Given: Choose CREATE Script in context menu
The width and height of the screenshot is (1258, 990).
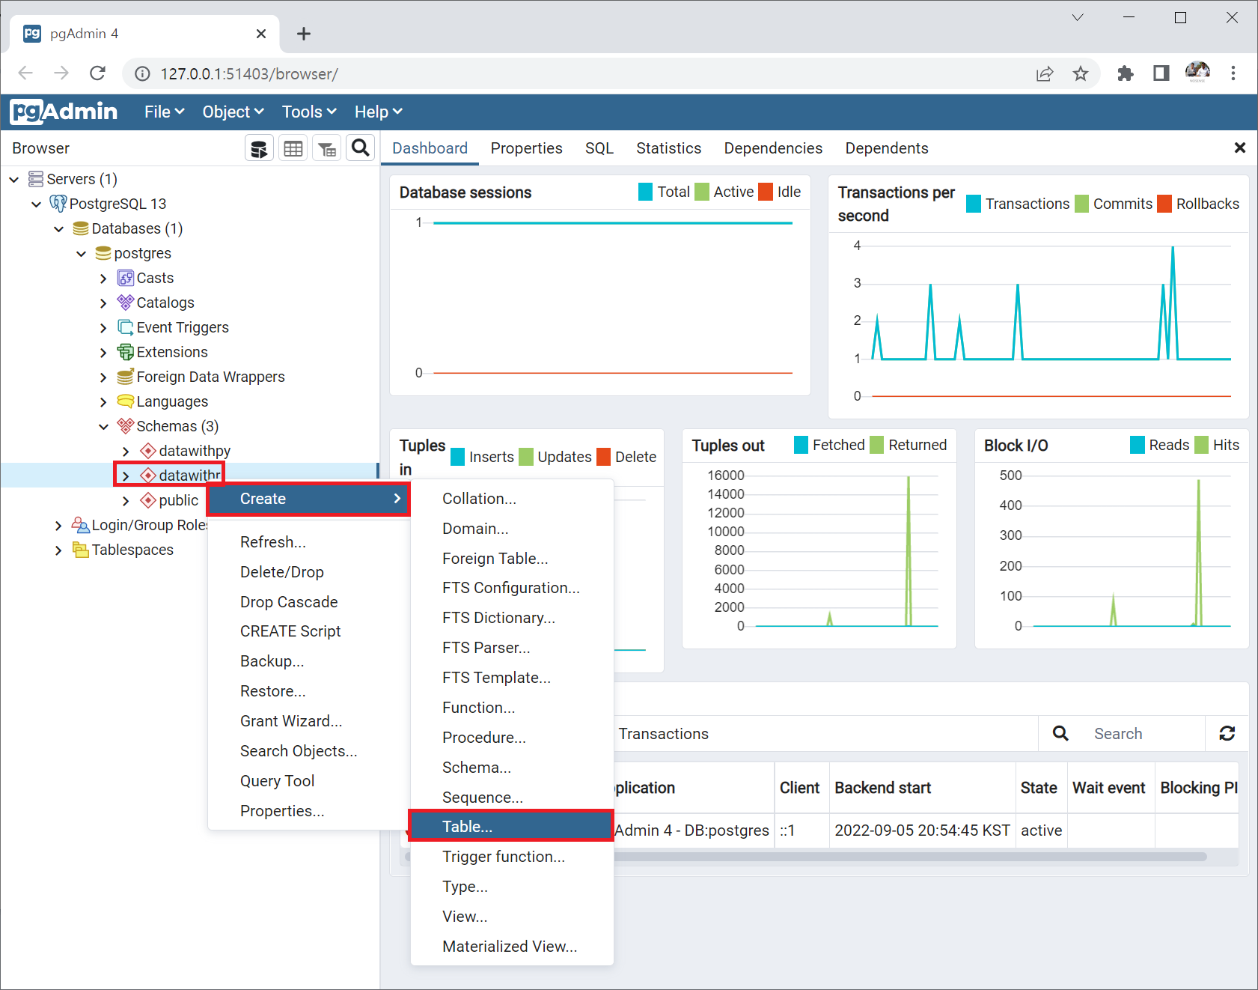Looking at the screenshot, I should (309, 631).
